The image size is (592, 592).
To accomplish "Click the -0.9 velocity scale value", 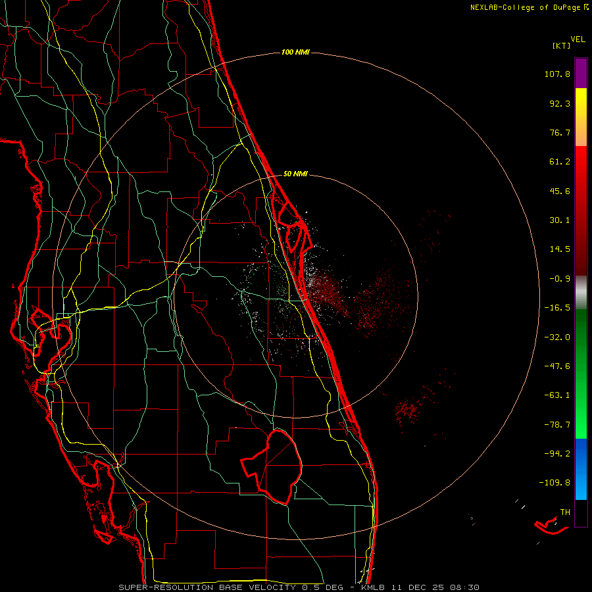I will point(560,279).
